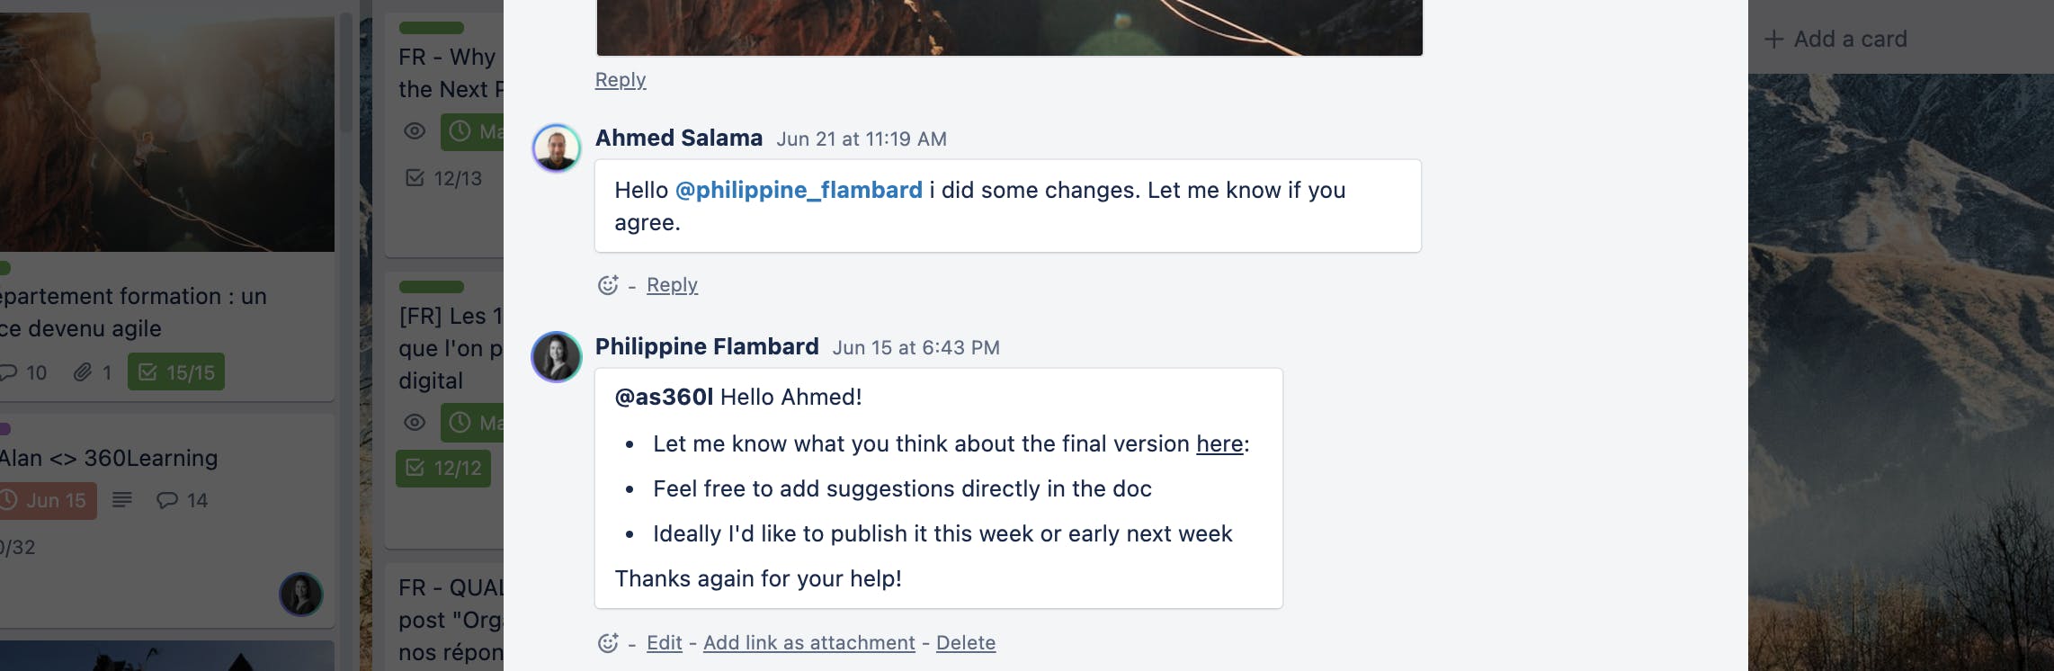The height and width of the screenshot is (671, 2054).
Task: Click Edit under Philippine Flambard's comment
Action: pos(664,643)
